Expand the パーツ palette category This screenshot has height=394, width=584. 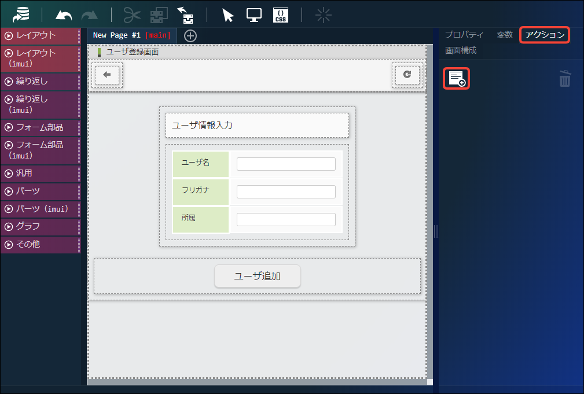[x=40, y=191]
